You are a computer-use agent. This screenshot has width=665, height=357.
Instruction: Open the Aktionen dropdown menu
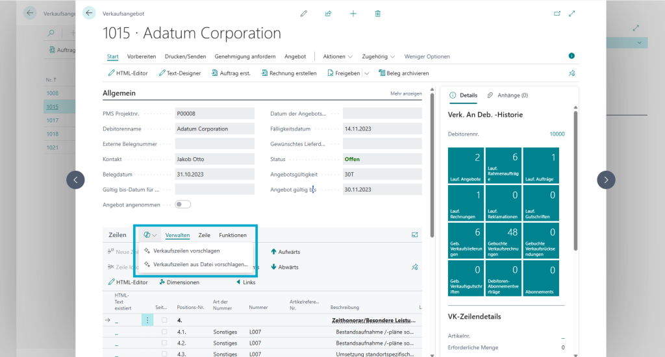tap(338, 56)
